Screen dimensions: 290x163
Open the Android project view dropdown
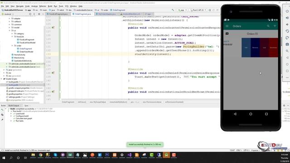pos(8,14)
